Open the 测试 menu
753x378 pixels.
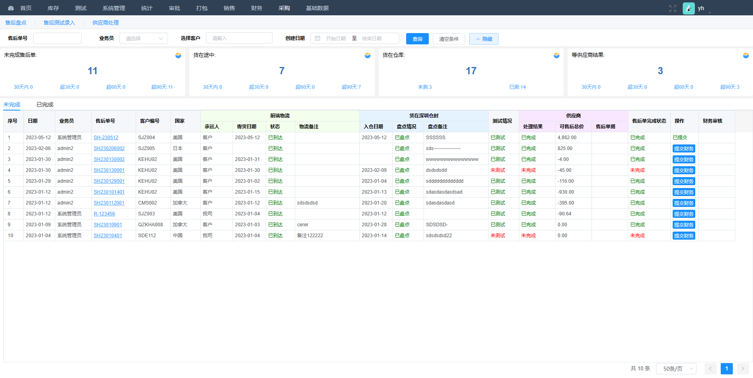[x=81, y=8]
